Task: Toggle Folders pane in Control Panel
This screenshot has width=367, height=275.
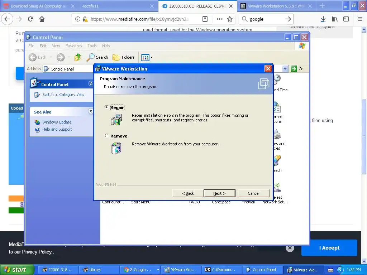Action: 124,57
